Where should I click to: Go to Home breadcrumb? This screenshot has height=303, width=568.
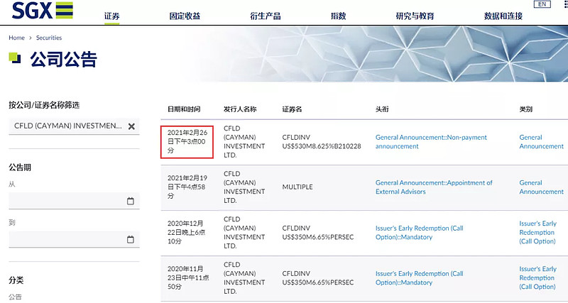(16, 38)
